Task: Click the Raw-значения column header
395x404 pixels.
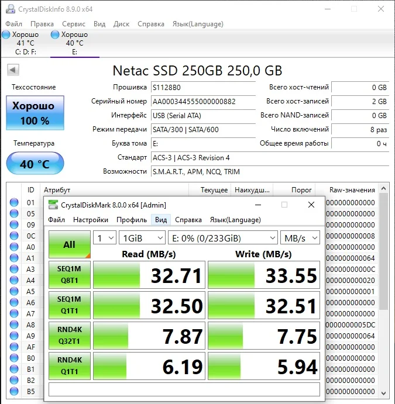Action: coord(347,190)
